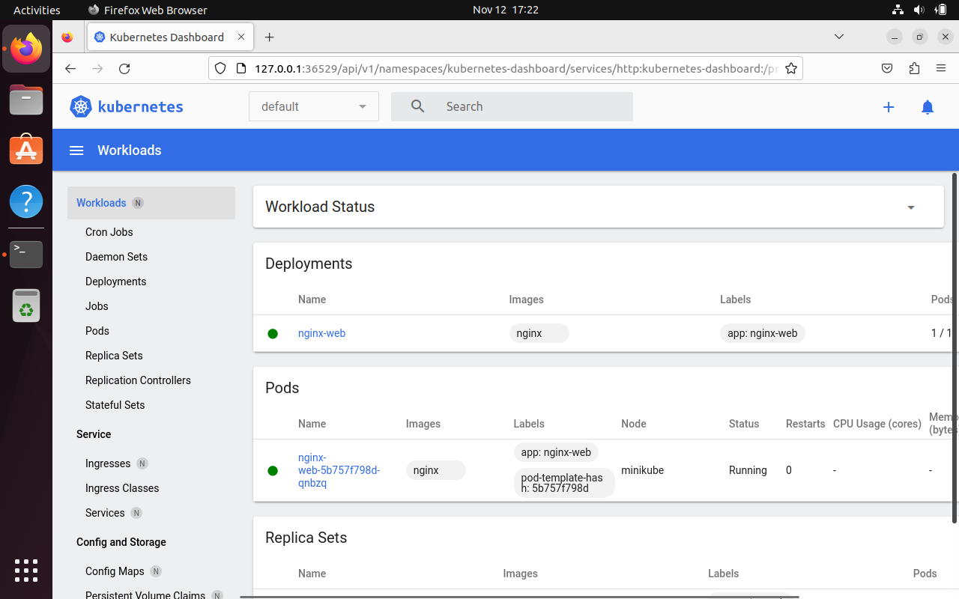
Task: Select Stateful Sets in the sidebar
Action: click(115, 405)
